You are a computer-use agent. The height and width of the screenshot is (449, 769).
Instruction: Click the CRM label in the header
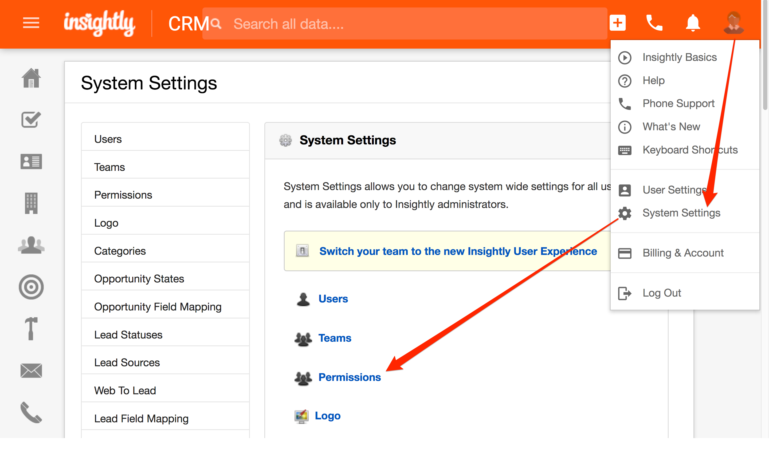point(189,24)
